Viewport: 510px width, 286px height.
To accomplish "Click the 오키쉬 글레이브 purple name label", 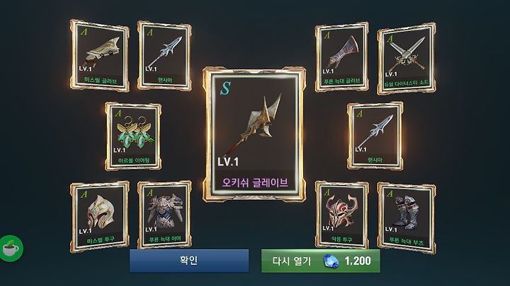I will pos(255,183).
